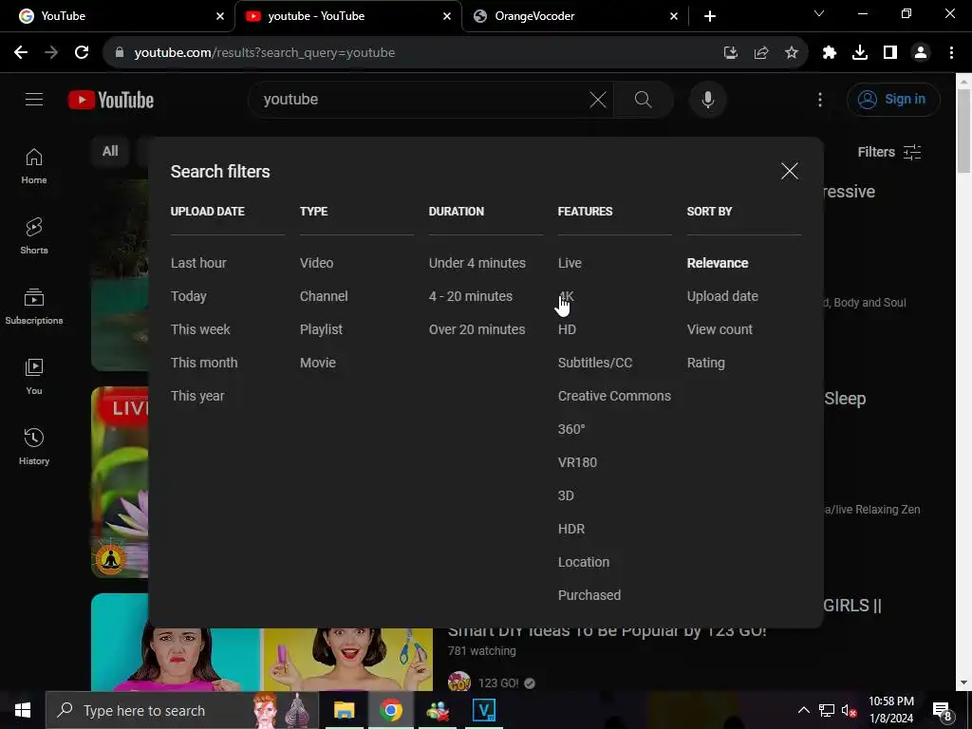The height and width of the screenshot is (729, 972).
Task: Sort results by Relevance
Action: (718, 263)
